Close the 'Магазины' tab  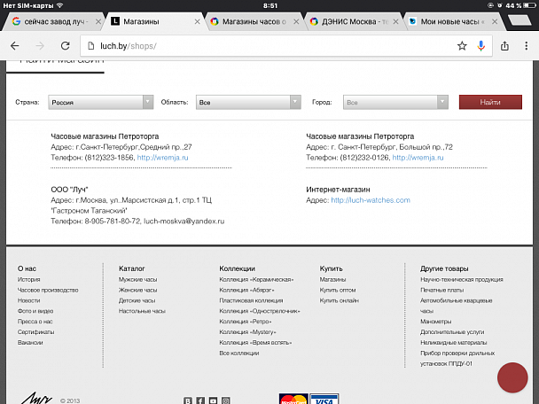point(198,21)
